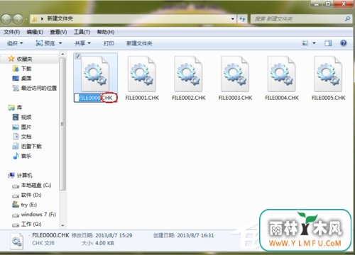This screenshot has height=255, width=355.
Task: Click the FILE0004.CHK file name
Action: click(282, 98)
